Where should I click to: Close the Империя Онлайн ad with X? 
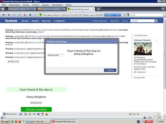point(157,40)
